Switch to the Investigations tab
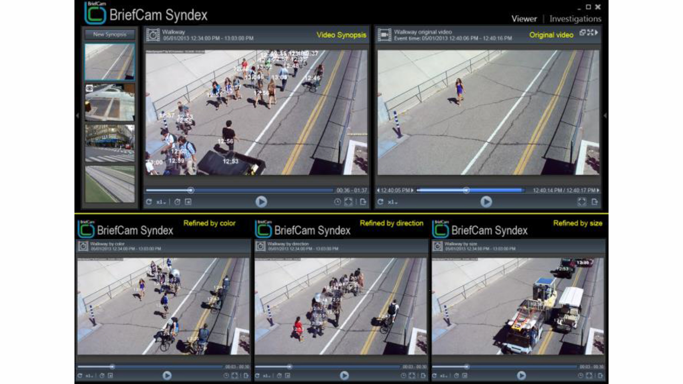This screenshot has height=384, width=683. [575, 19]
